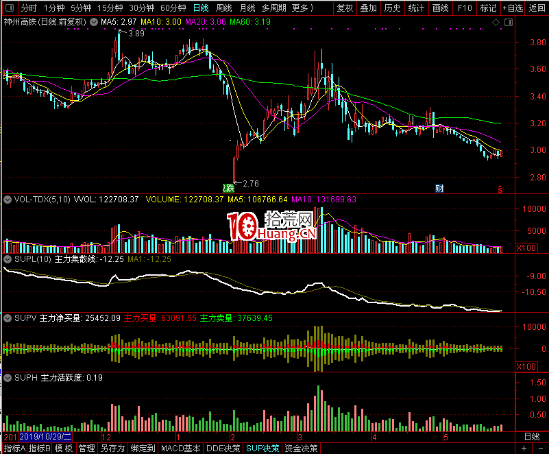Screen dimensions: 549x454
Task: Zoom out with the − button
Action: point(540,449)
